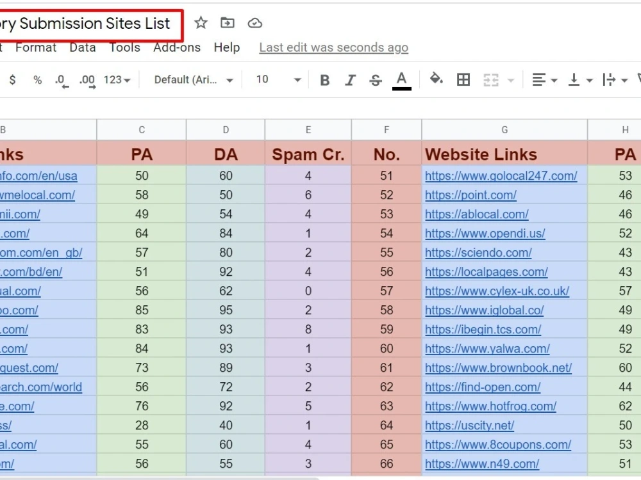Click the move to folder icon
641x480 pixels.
click(x=228, y=23)
